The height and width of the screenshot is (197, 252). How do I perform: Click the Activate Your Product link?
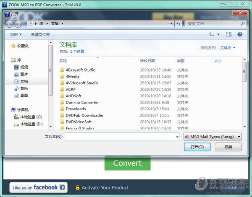point(105,187)
